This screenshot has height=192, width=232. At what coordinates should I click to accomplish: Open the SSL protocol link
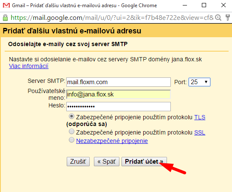coord(200,132)
